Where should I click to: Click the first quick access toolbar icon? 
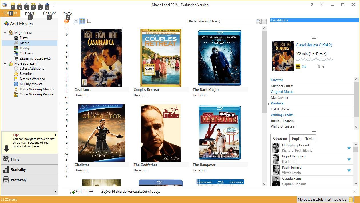(x=13, y=5)
